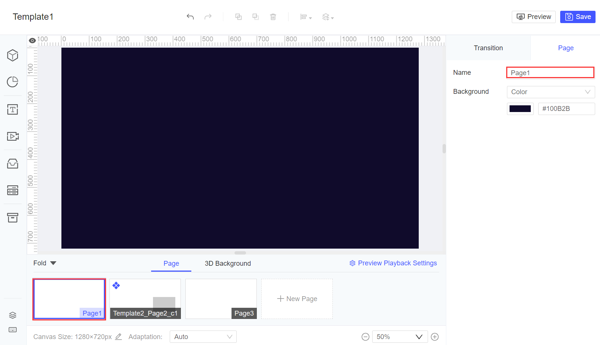Open the alignment options dropdown

point(306,17)
